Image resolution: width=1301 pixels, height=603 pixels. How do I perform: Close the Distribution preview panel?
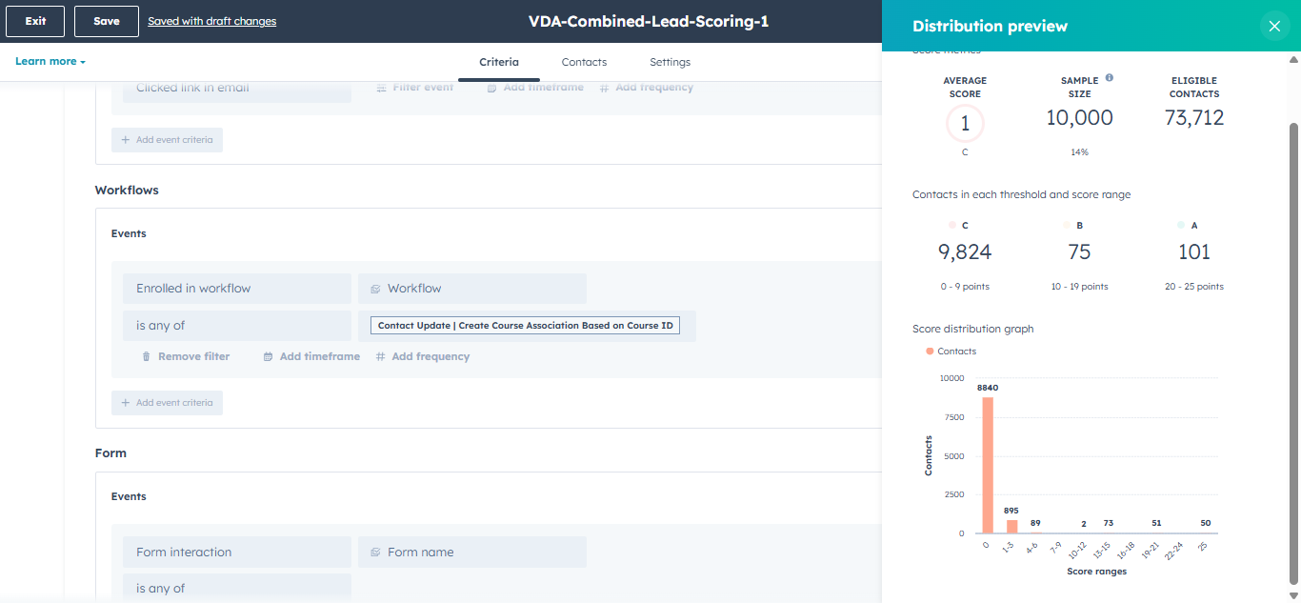point(1274,26)
